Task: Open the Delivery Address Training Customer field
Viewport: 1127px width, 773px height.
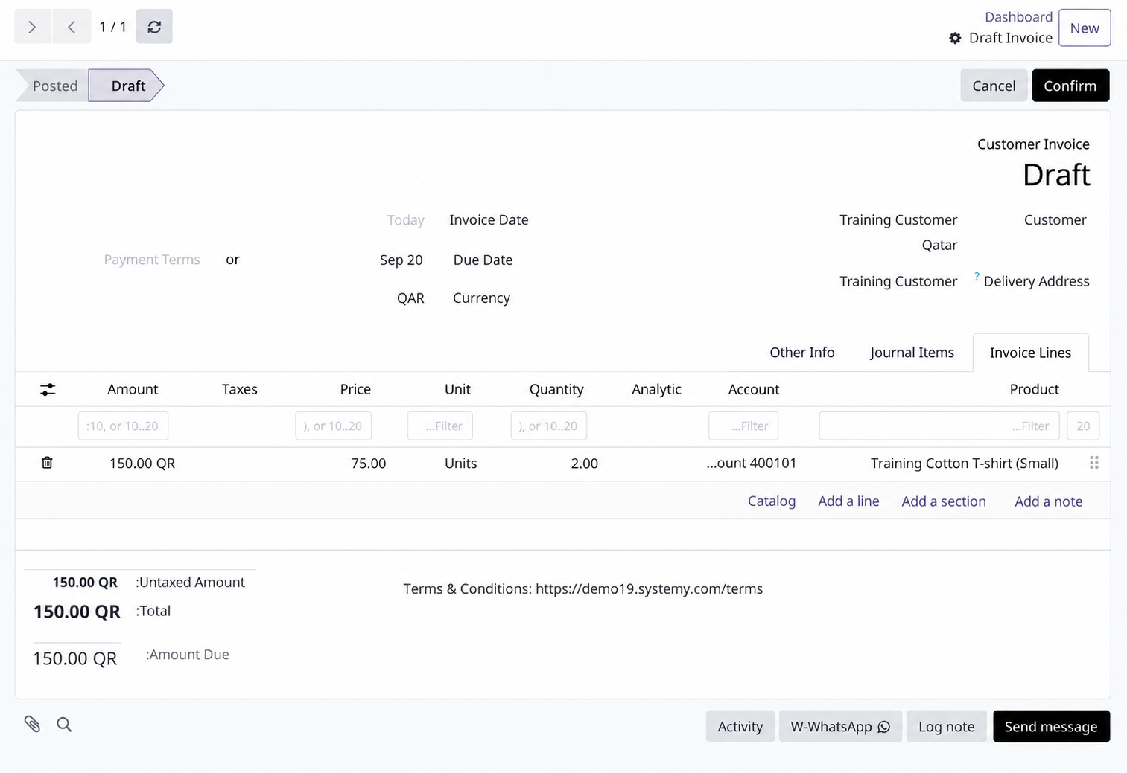Action: [x=898, y=281]
